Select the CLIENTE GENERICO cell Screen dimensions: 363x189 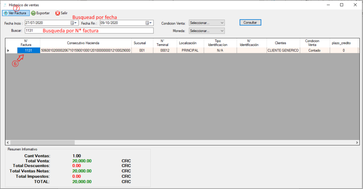283,51
